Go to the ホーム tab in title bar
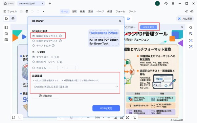Screen dimensions: 197x123 click(x=9, y=4)
